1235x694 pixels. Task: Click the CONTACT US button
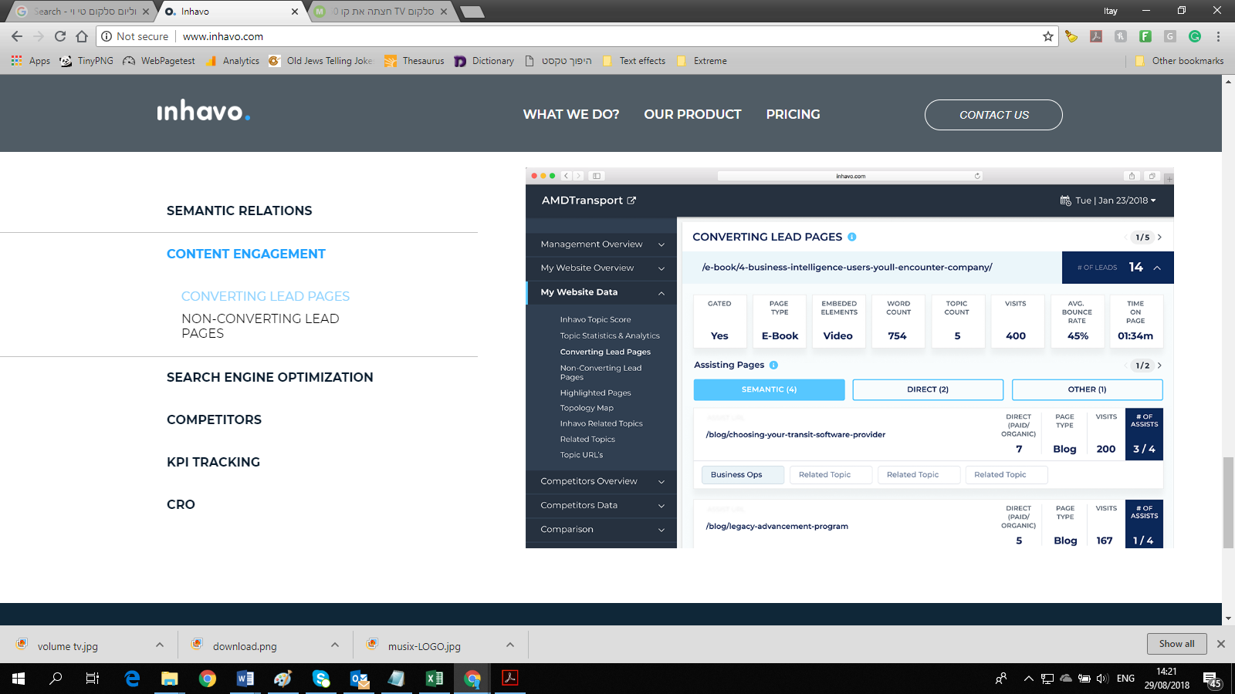[x=993, y=115]
